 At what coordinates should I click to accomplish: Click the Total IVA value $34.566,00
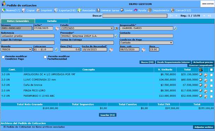pos(172,108)
